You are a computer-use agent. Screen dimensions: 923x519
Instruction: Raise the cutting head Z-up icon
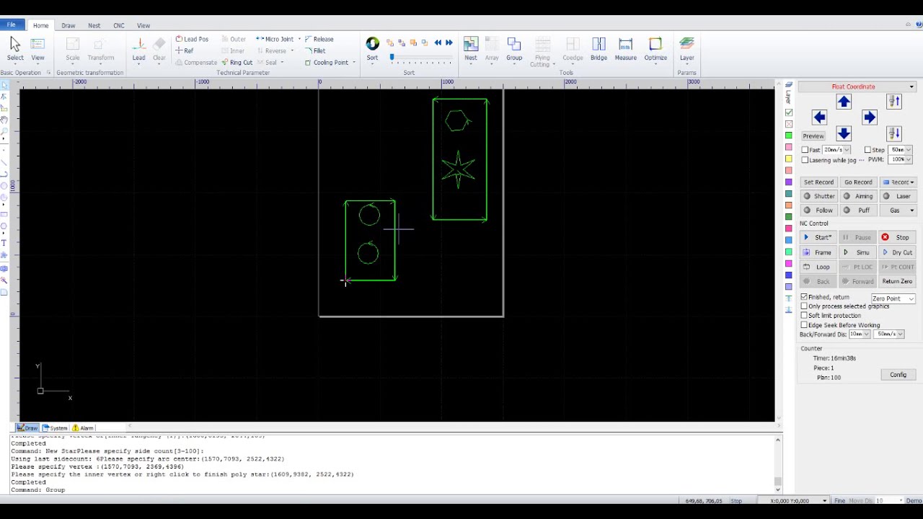point(894,102)
